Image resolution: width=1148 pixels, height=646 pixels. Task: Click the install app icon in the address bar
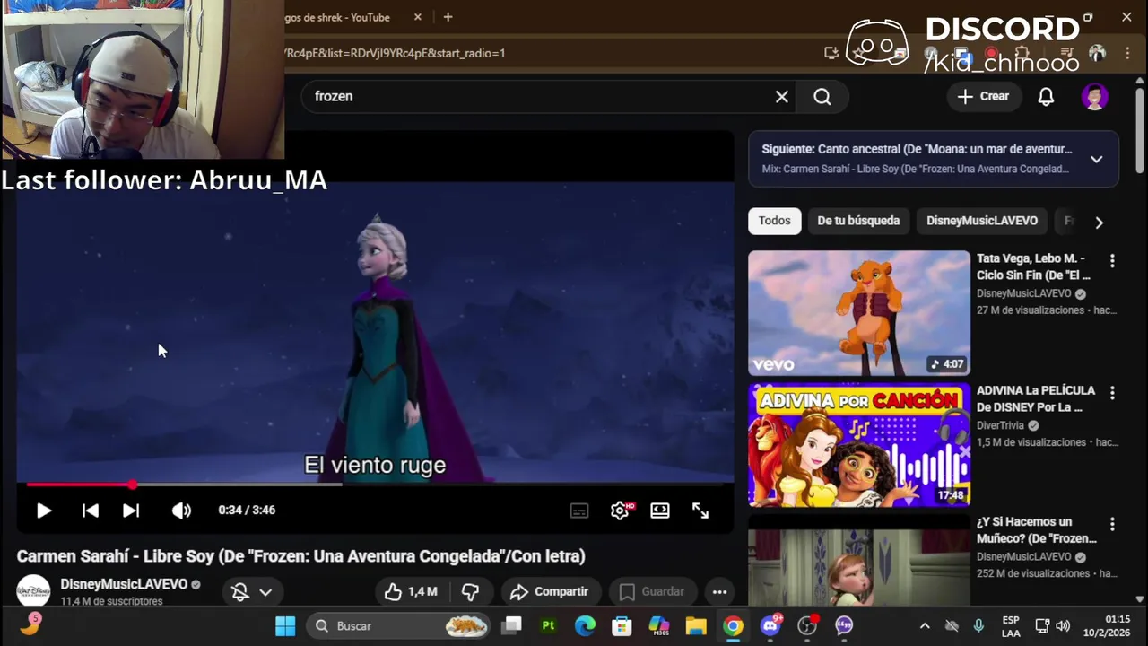[x=831, y=53]
